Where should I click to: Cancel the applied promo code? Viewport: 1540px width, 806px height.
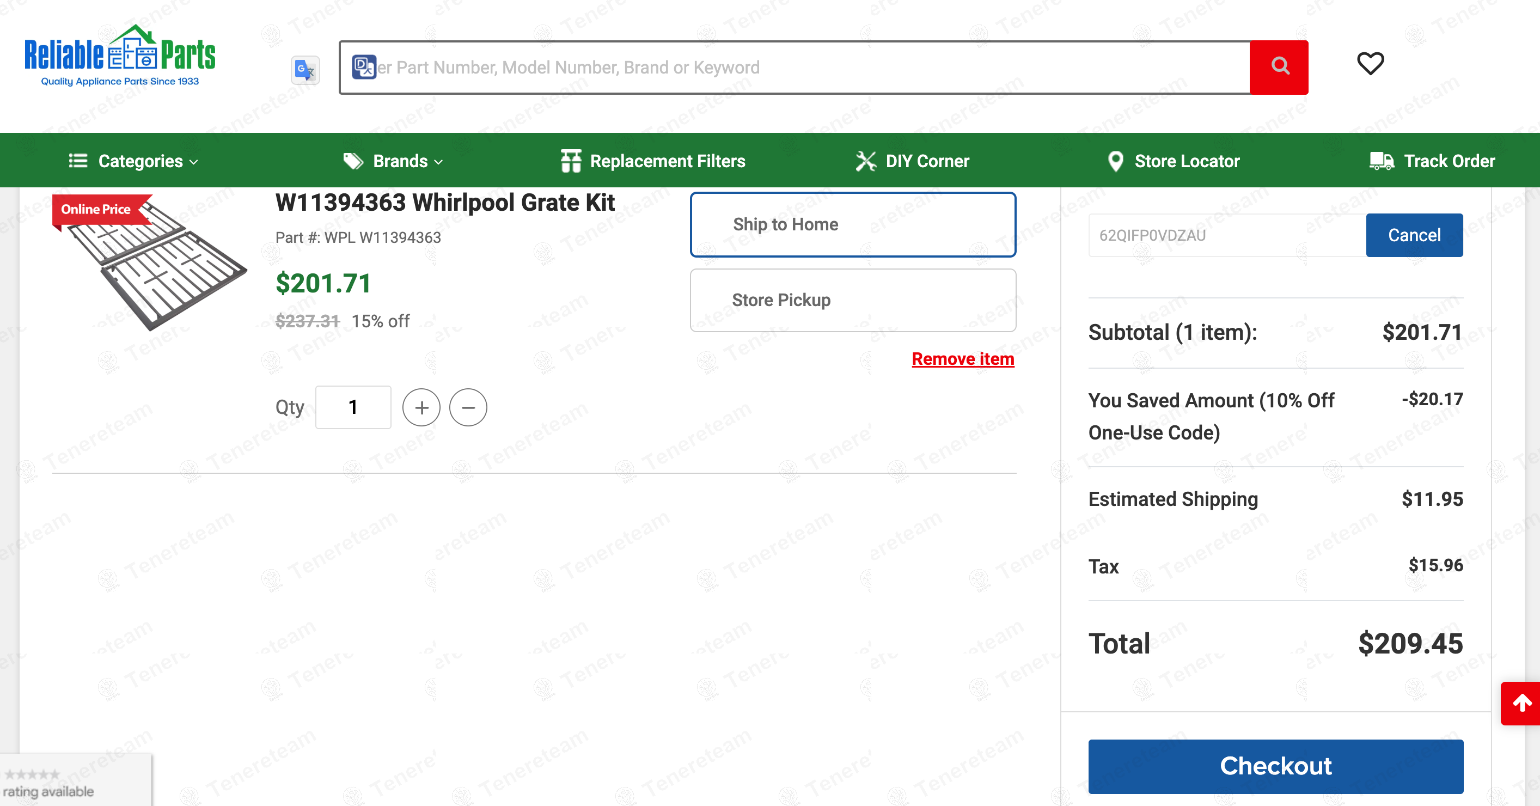click(x=1414, y=235)
